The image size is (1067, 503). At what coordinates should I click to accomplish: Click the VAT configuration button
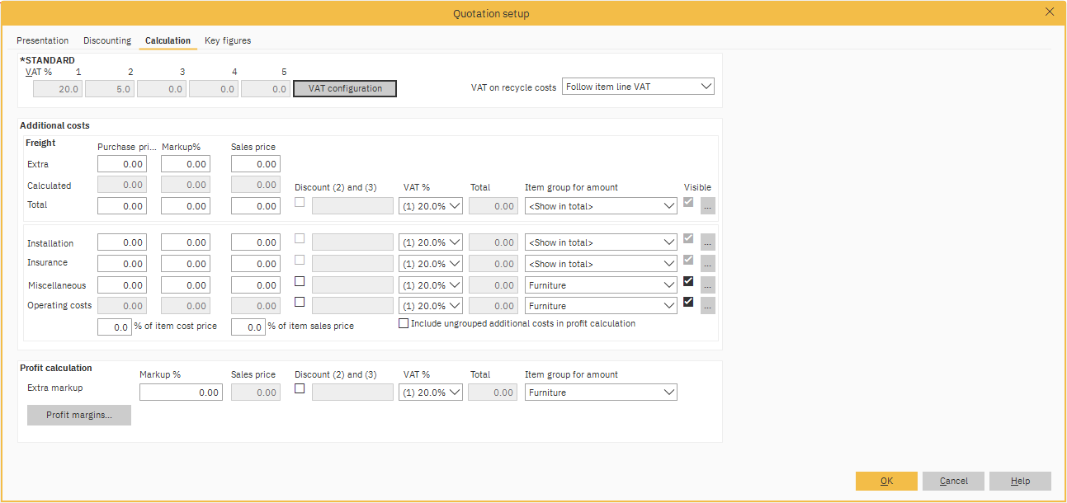click(x=345, y=88)
